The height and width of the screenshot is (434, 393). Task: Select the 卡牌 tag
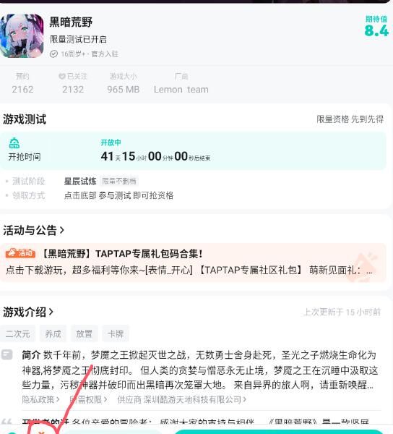[x=116, y=333]
